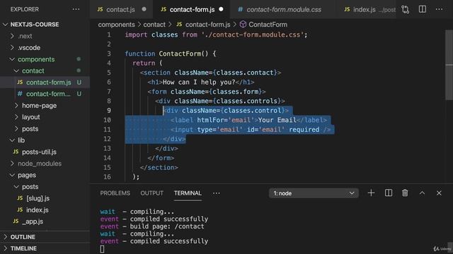Switch to the contact.js editor tab
The width and height of the screenshot is (453, 254).
[121, 9]
